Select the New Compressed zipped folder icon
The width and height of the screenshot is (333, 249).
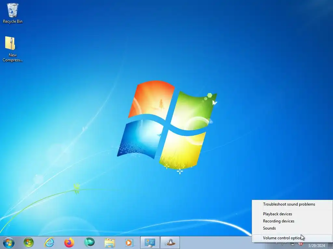(13, 49)
